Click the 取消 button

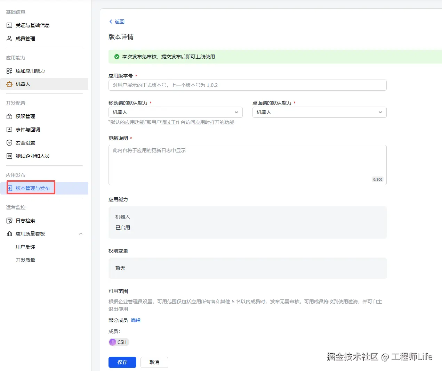tap(154, 362)
